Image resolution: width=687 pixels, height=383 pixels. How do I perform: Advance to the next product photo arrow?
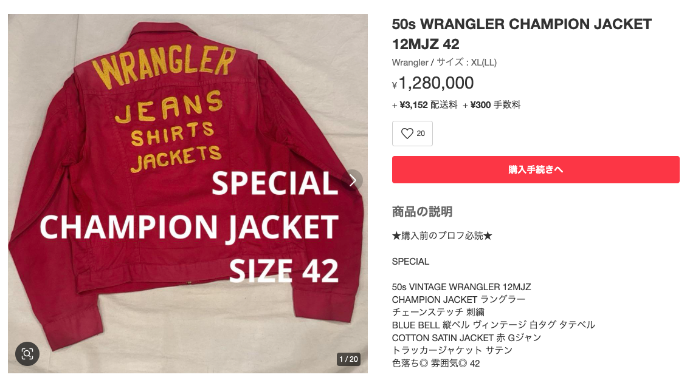(x=353, y=180)
